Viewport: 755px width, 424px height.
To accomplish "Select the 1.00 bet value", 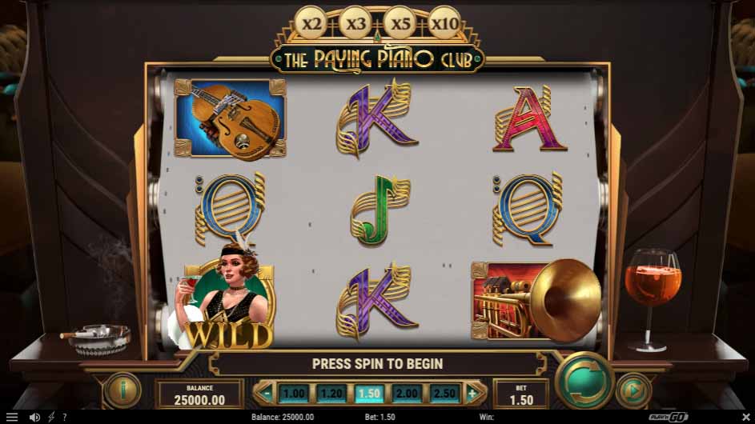I will coord(294,394).
